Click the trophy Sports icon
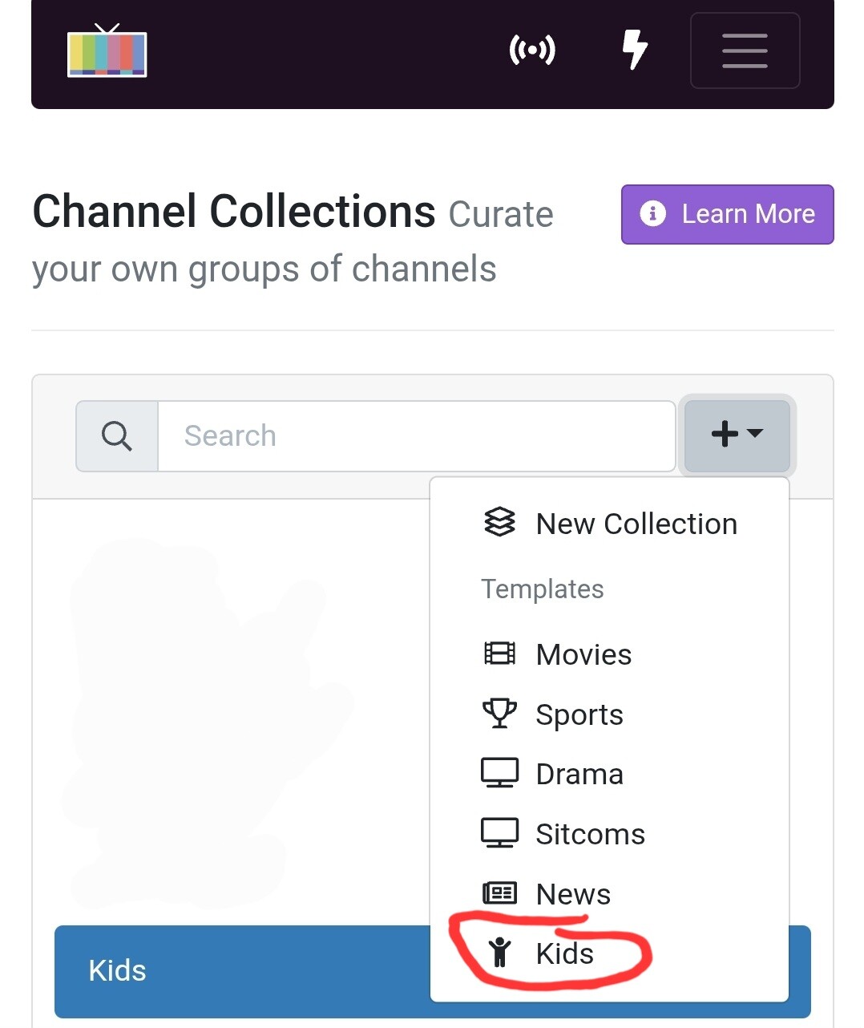This screenshot has height=1028, width=864. [499, 713]
